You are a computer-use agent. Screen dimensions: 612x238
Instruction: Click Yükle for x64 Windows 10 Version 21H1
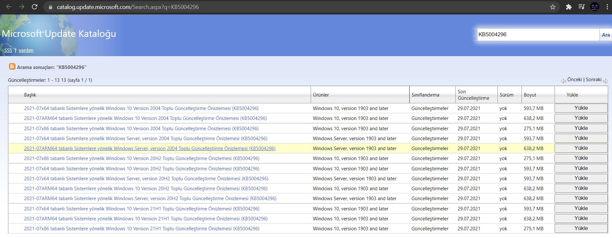[581, 208]
